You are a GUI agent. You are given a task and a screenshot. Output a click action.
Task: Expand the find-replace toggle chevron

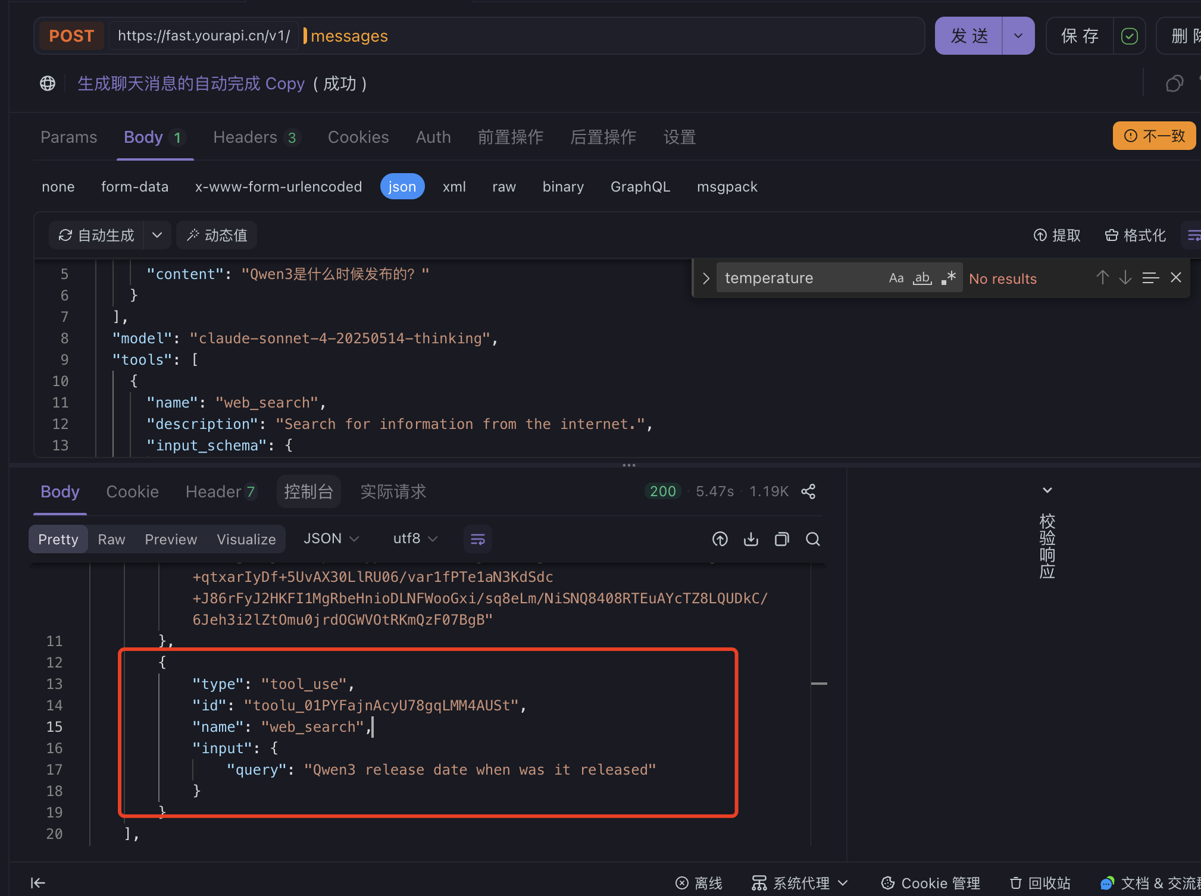[x=706, y=278]
